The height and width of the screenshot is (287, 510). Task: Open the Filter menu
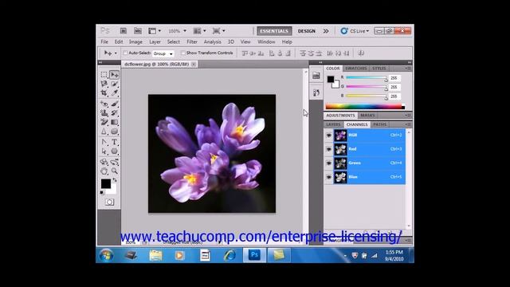pyautogui.click(x=192, y=42)
